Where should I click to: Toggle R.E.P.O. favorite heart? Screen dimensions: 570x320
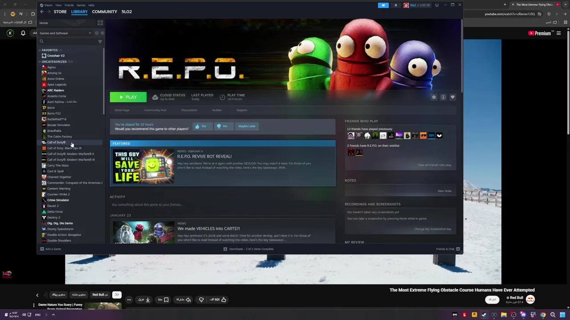coord(452,97)
